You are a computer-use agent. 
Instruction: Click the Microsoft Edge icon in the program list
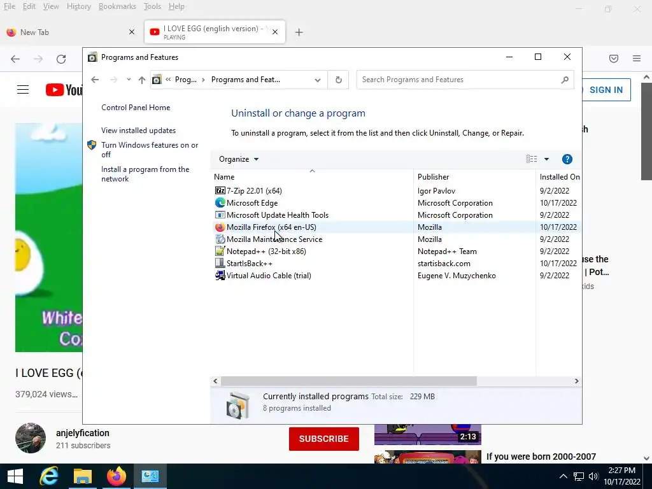pos(220,203)
